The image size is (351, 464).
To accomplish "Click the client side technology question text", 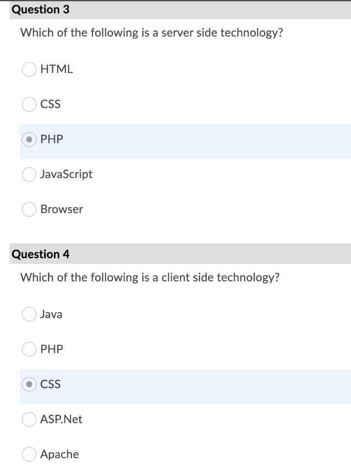I will pyautogui.click(x=150, y=278).
